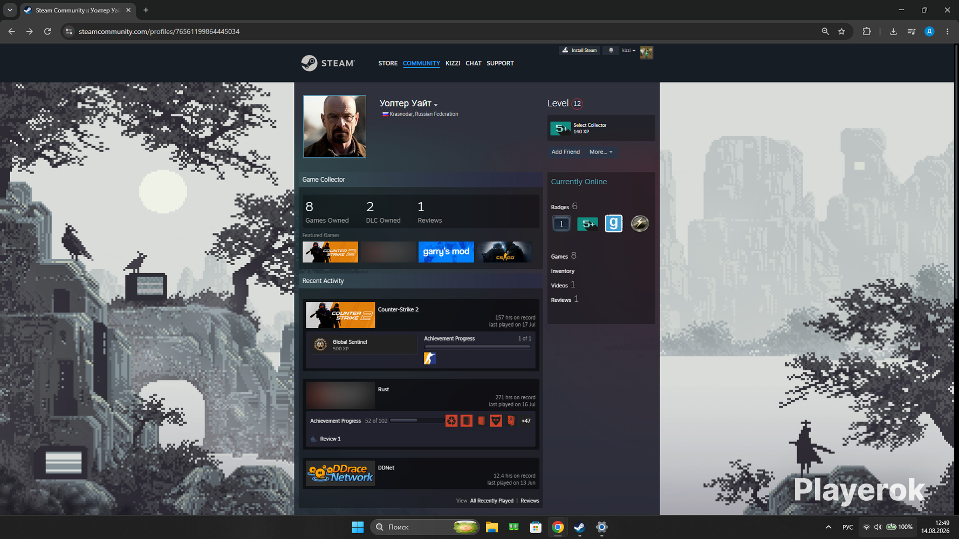Open the notifications bell in Steam header

[611, 50]
